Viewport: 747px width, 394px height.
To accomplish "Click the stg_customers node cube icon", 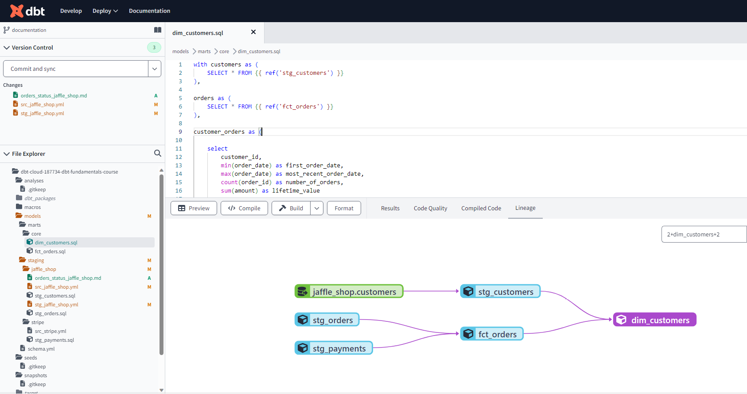I will 468,291.
